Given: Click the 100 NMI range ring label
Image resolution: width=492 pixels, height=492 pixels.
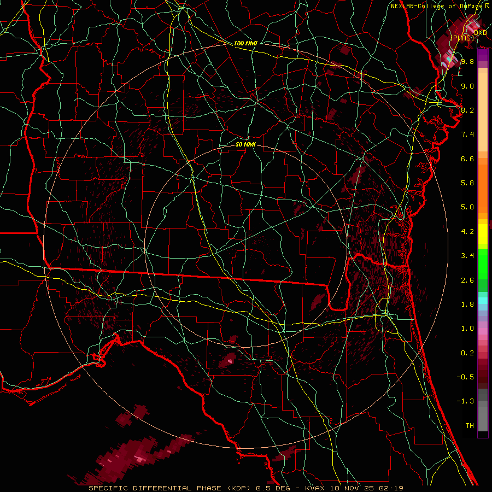Looking at the screenshot, I should [x=245, y=43].
